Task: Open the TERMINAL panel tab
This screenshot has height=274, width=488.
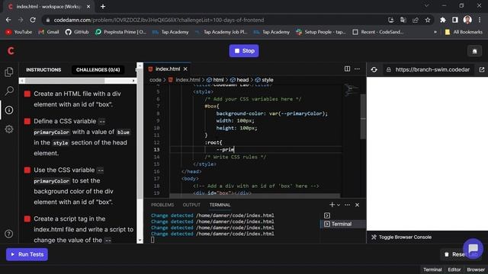Action: tap(220, 205)
